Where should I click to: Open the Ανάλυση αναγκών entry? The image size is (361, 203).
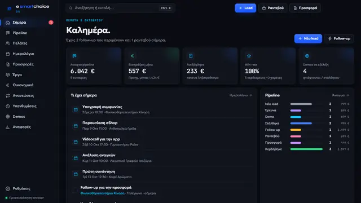[x=162, y=158]
